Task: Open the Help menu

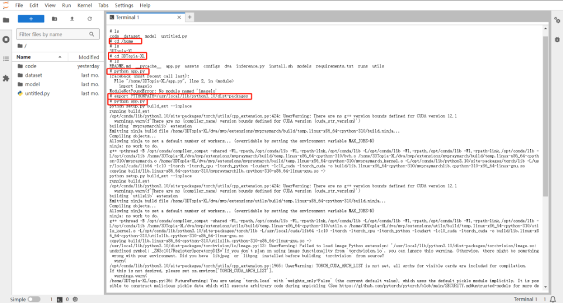Action: (x=145, y=5)
